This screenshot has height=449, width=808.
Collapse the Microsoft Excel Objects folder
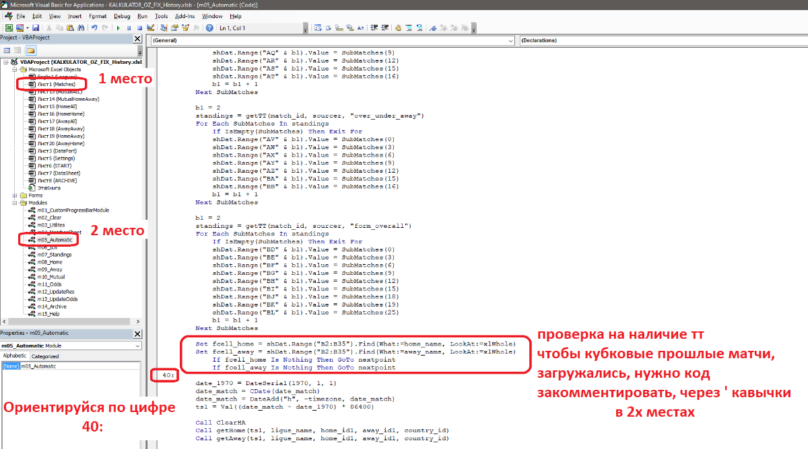pos(14,69)
